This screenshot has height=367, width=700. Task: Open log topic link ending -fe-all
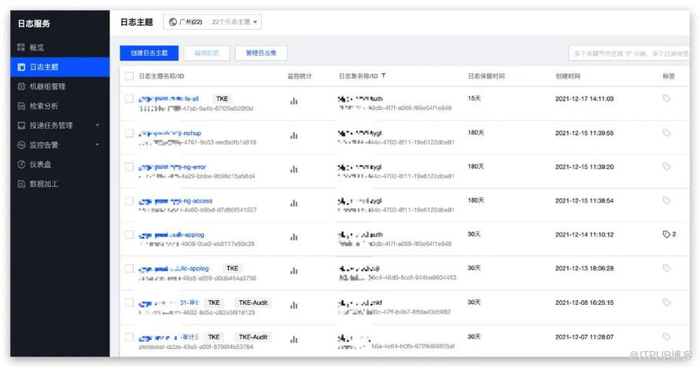click(x=169, y=99)
